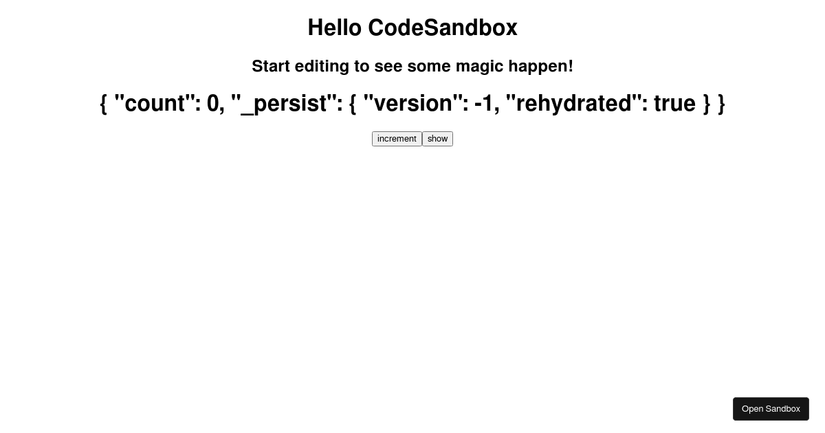Screen dimensions: 825x433
Task: Click the word CodeSandbox in the title
Action: pyautogui.click(x=443, y=28)
